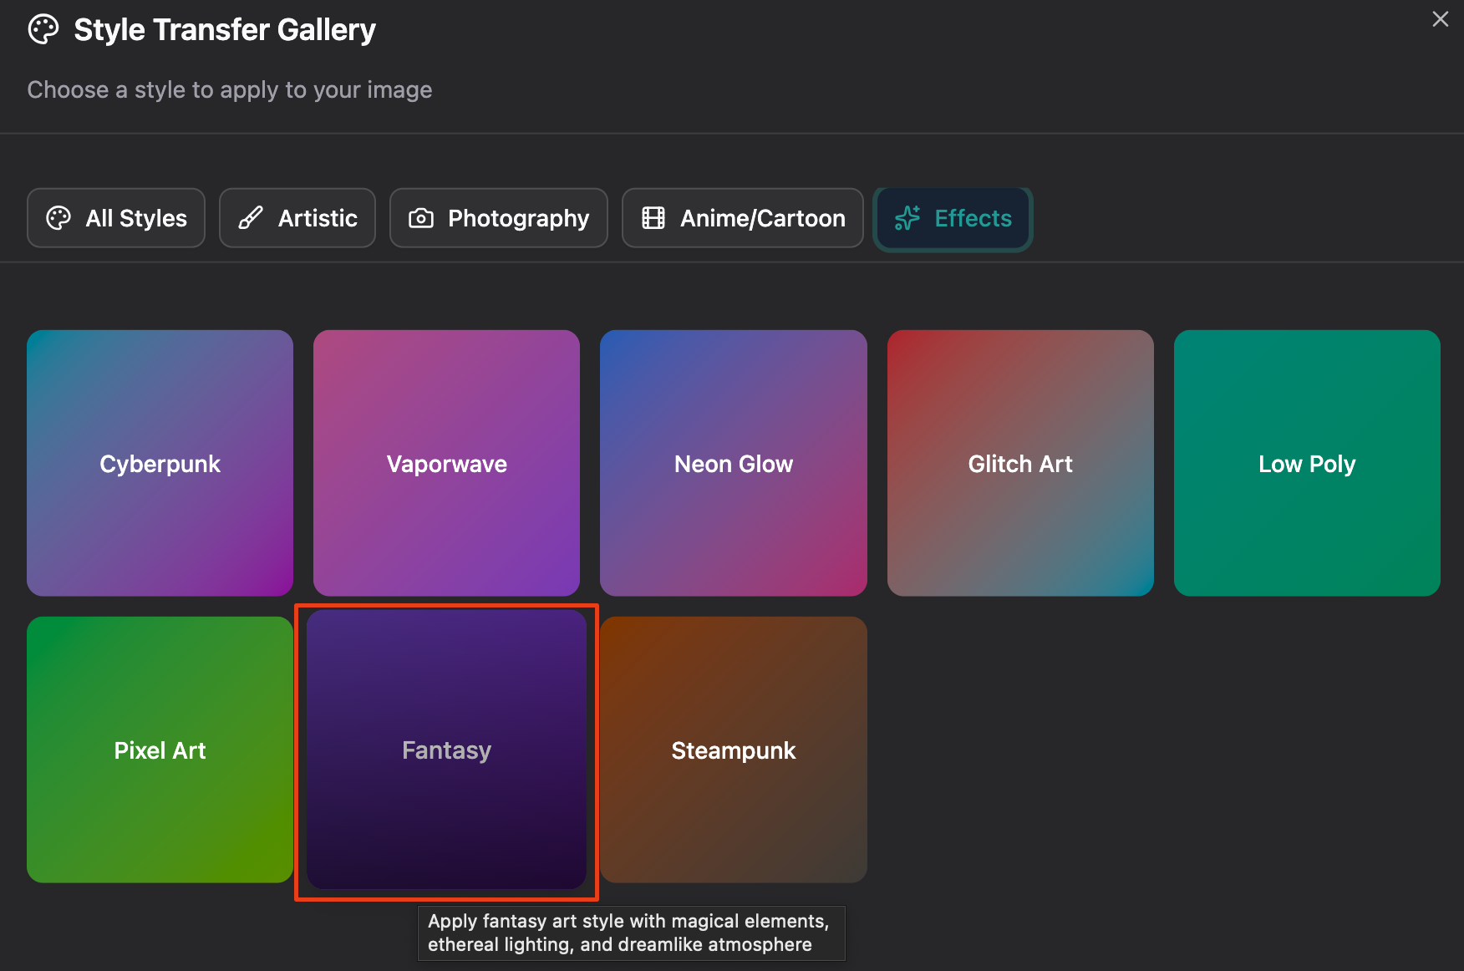Click the palette icon beside Style Transfer Gallery
The width and height of the screenshot is (1464, 971).
click(x=43, y=30)
